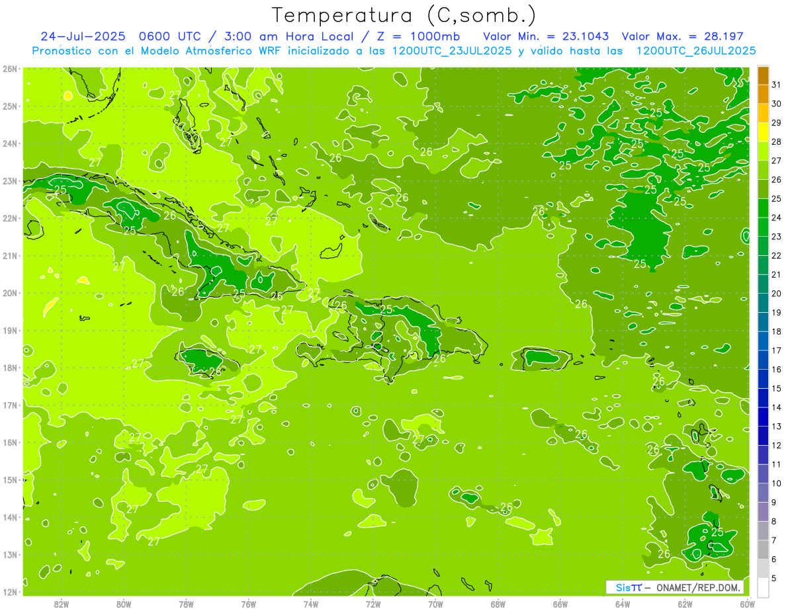Click the "SisTT – ONAMET/REP.DOM." credit box
794x613 pixels.
(x=675, y=587)
